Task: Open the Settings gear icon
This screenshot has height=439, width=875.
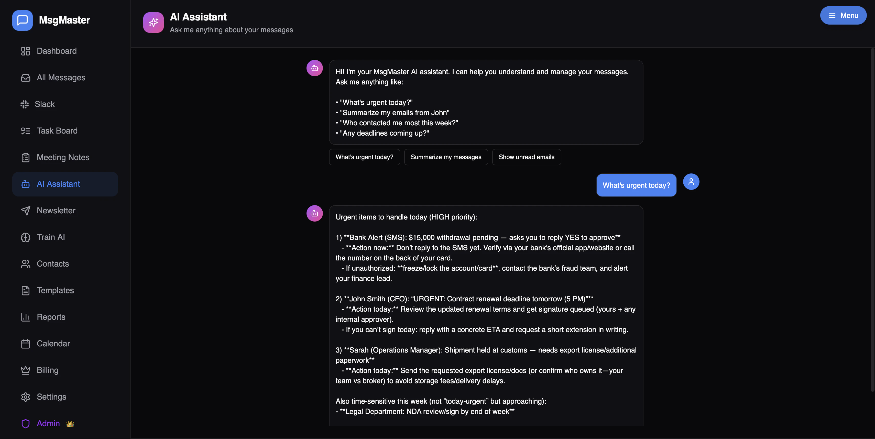Action: tap(26, 397)
